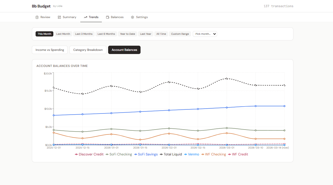The width and height of the screenshot is (333, 185).
Task: Open the Income vs Spending view
Action: (50, 50)
